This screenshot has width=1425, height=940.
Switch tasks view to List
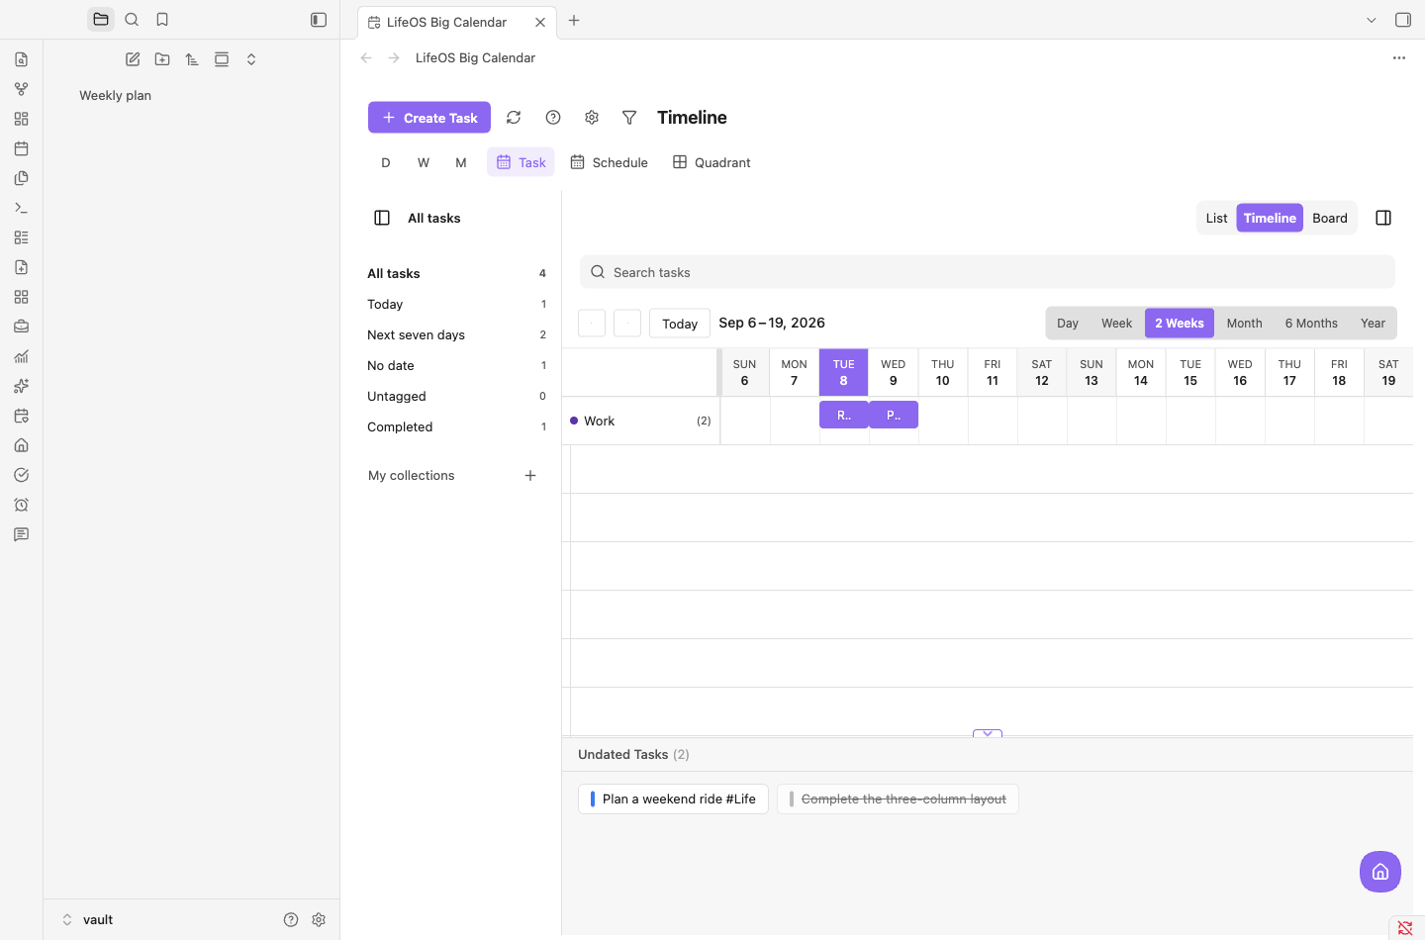(x=1216, y=218)
